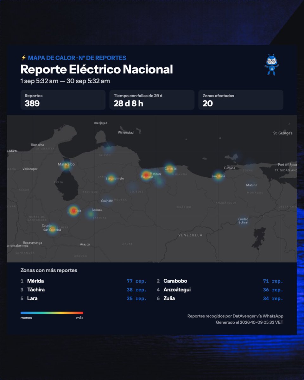Click the Riohacha map label
Image resolution: width=304 pixels, height=380 pixels.
click(37, 145)
